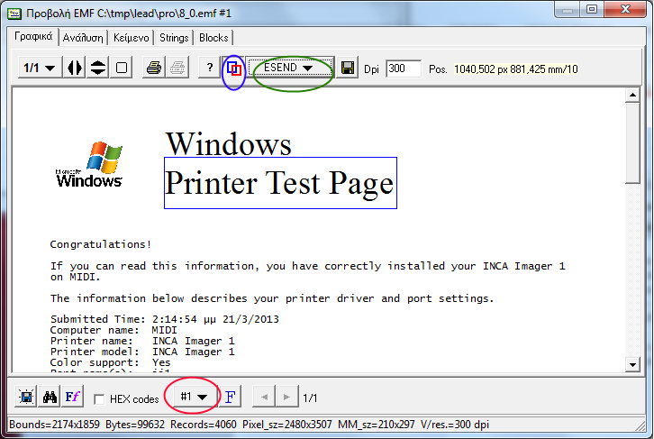Print the EMF with printer icon
This screenshot has height=439, width=654.
pyautogui.click(x=154, y=68)
